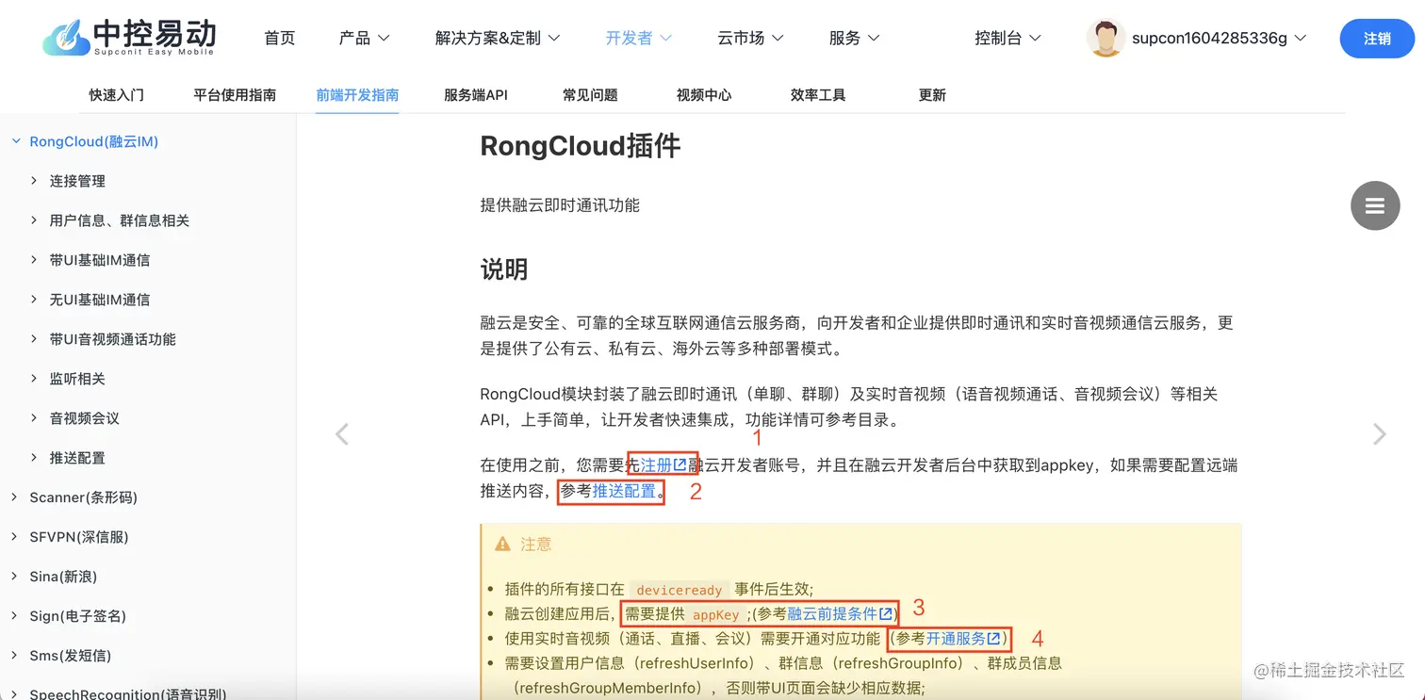1425x700 pixels.
Task: Switch to 常见问题 tab
Action: tap(590, 95)
